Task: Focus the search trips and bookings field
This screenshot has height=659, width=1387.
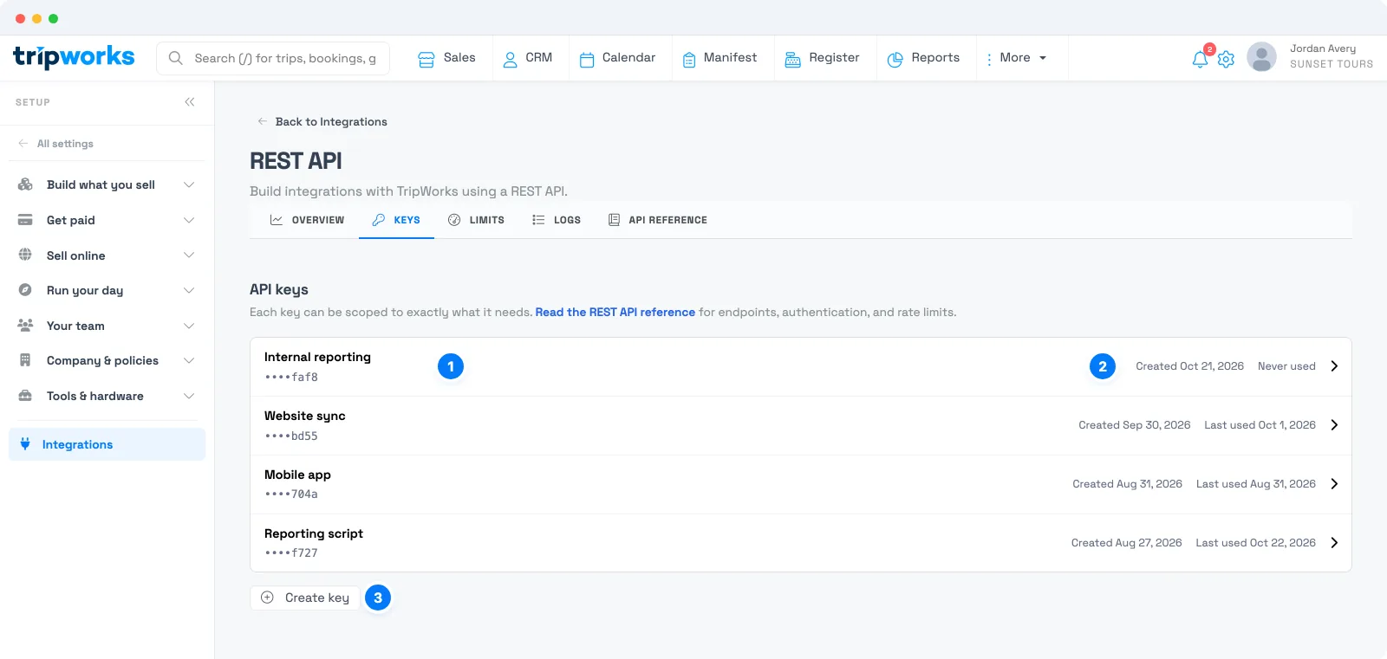Action: (x=273, y=58)
